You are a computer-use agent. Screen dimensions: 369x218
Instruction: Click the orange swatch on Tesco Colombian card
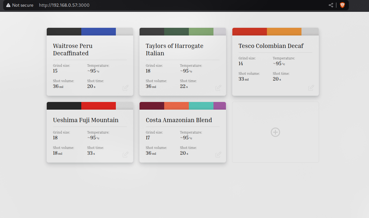click(284, 32)
